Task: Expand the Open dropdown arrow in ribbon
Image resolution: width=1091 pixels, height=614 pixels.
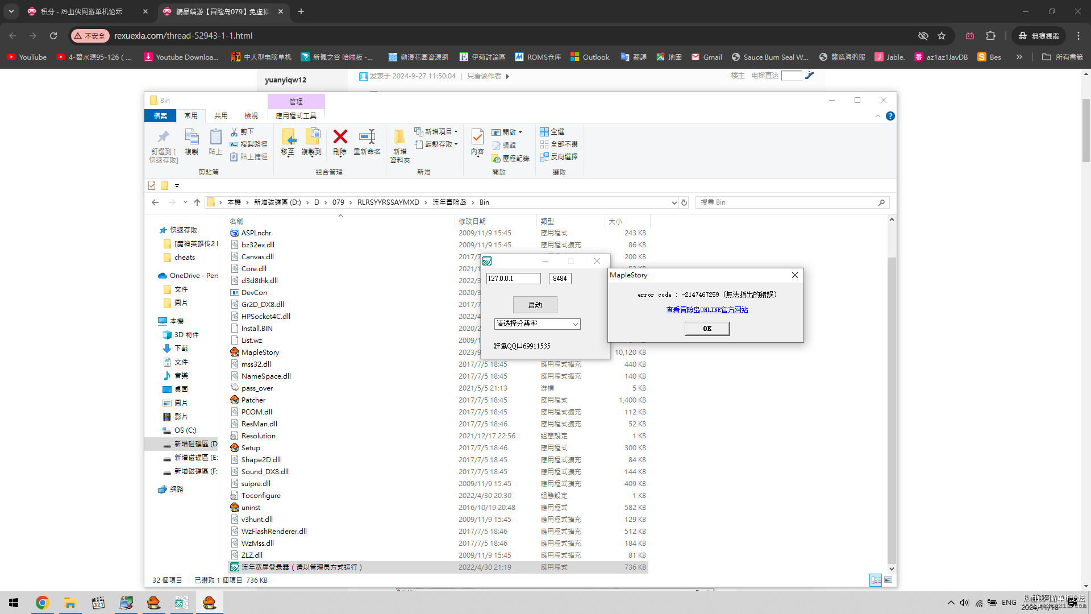Action: click(520, 132)
